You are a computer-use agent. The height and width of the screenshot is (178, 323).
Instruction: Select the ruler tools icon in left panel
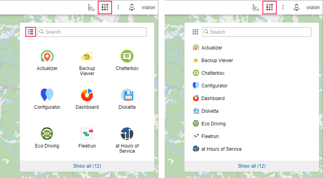[91, 8]
